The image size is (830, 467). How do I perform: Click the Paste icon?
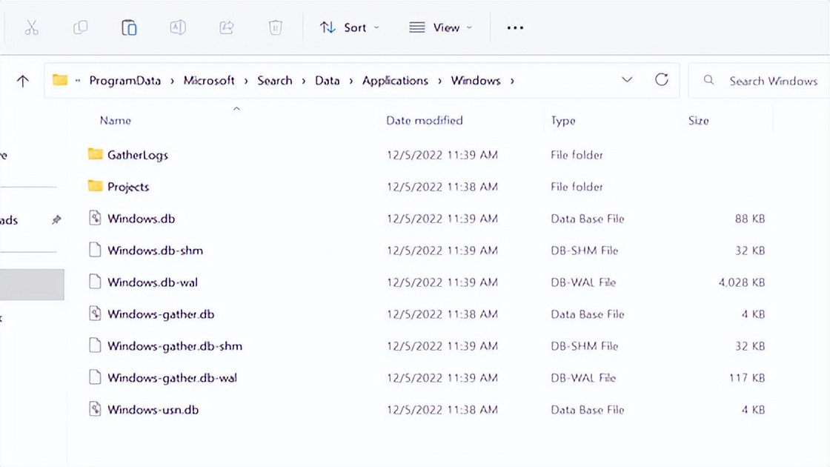128,27
